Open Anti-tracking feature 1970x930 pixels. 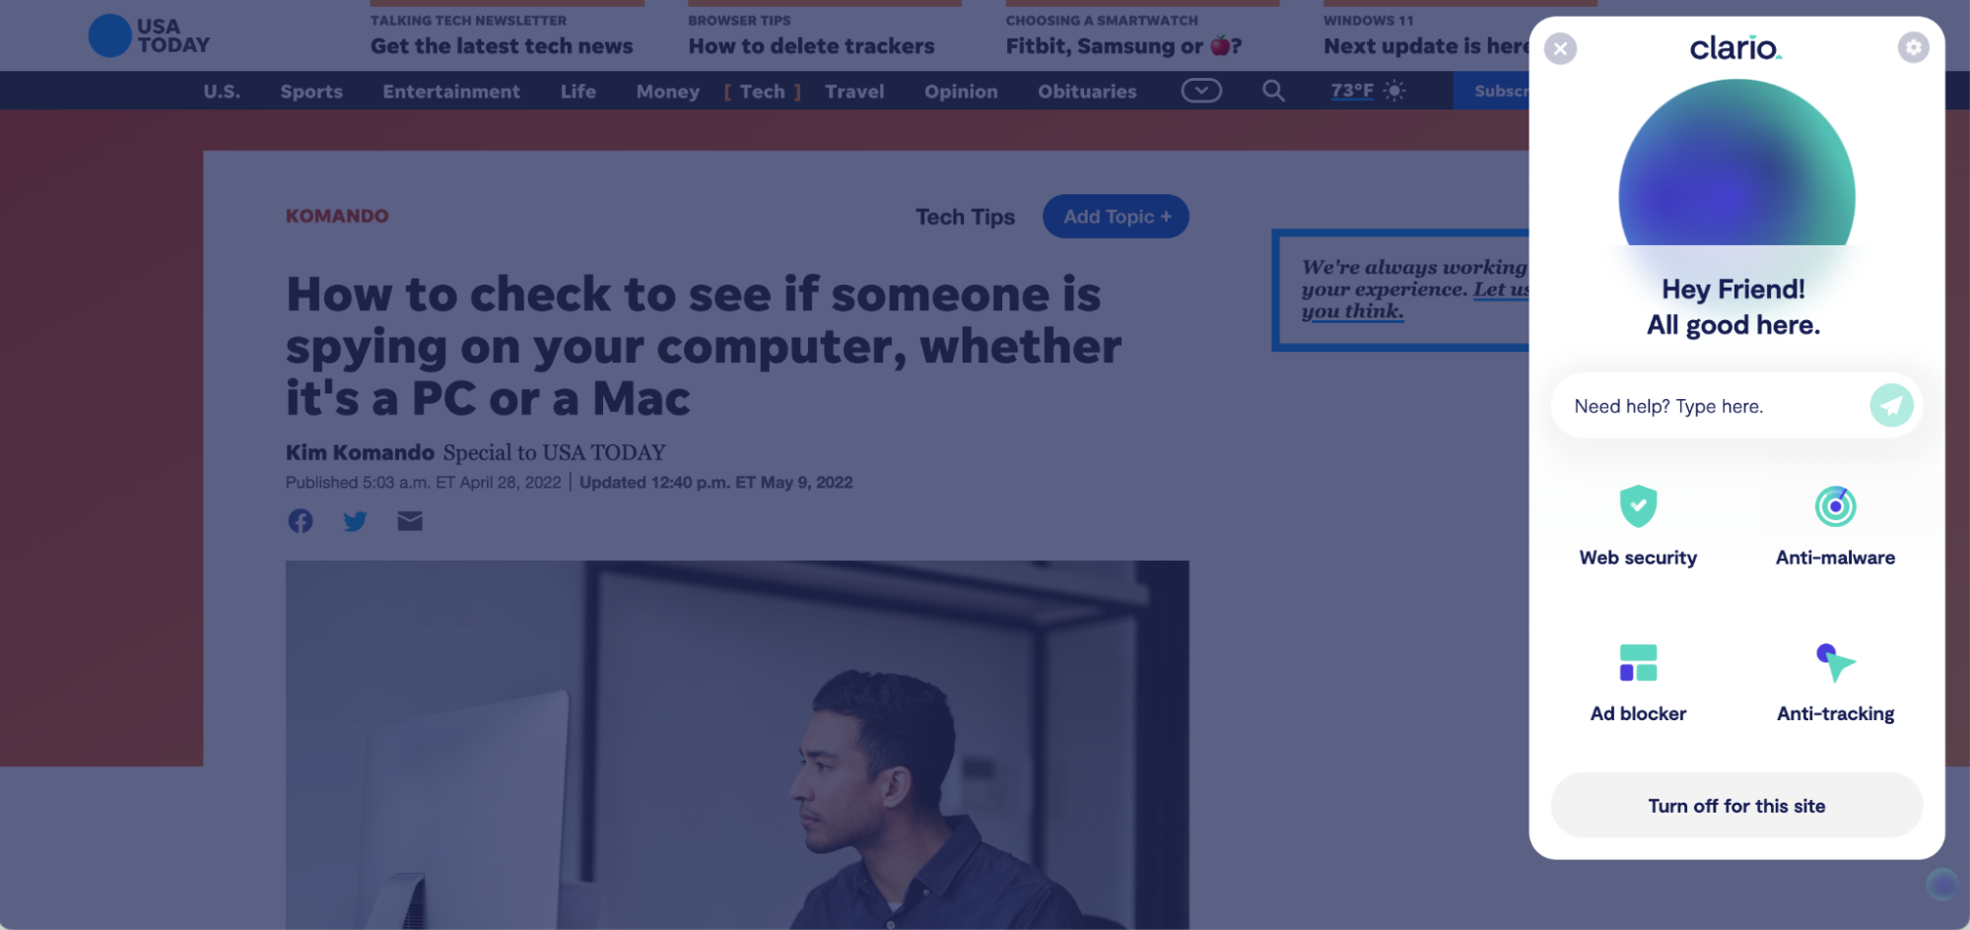pos(1835,683)
